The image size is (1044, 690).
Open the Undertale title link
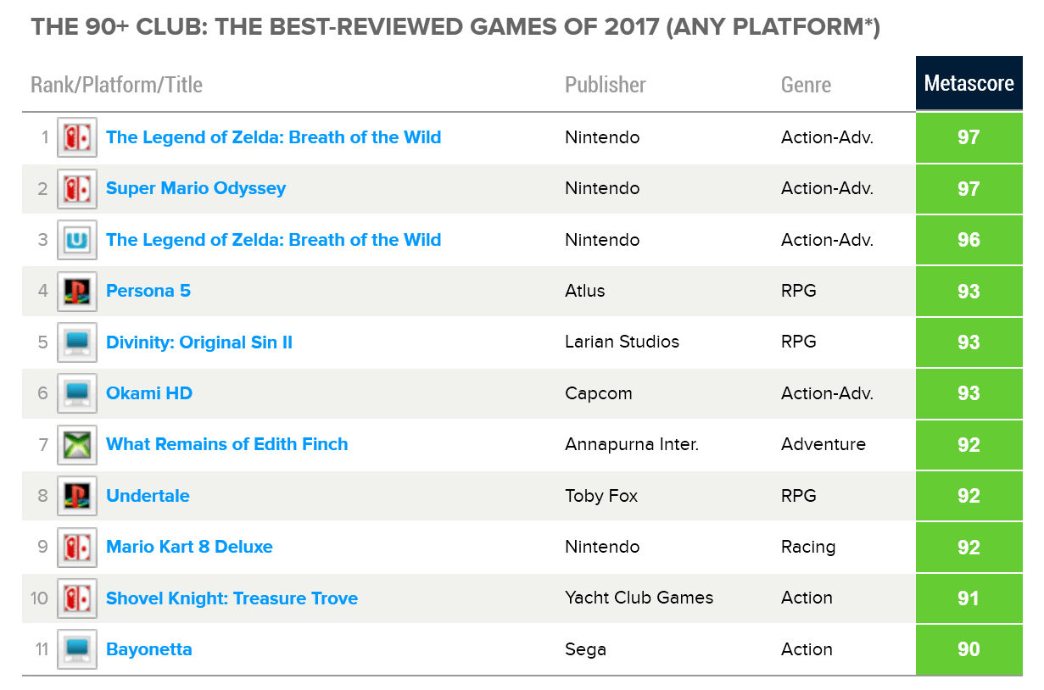click(x=148, y=496)
